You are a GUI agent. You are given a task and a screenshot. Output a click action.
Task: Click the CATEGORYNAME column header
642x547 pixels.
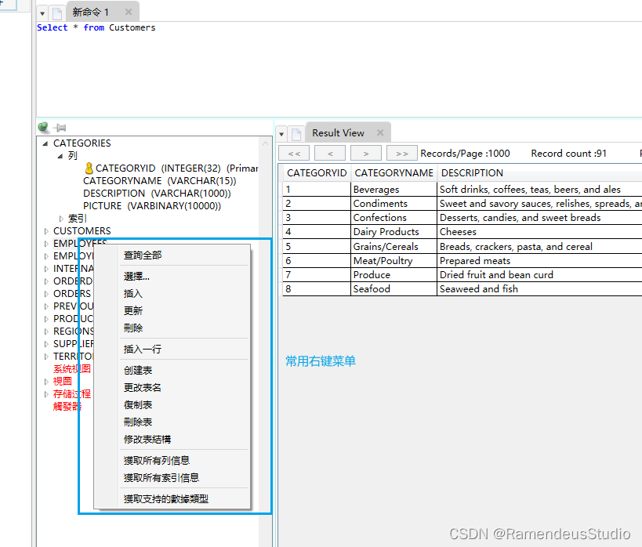[x=394, y=173]
